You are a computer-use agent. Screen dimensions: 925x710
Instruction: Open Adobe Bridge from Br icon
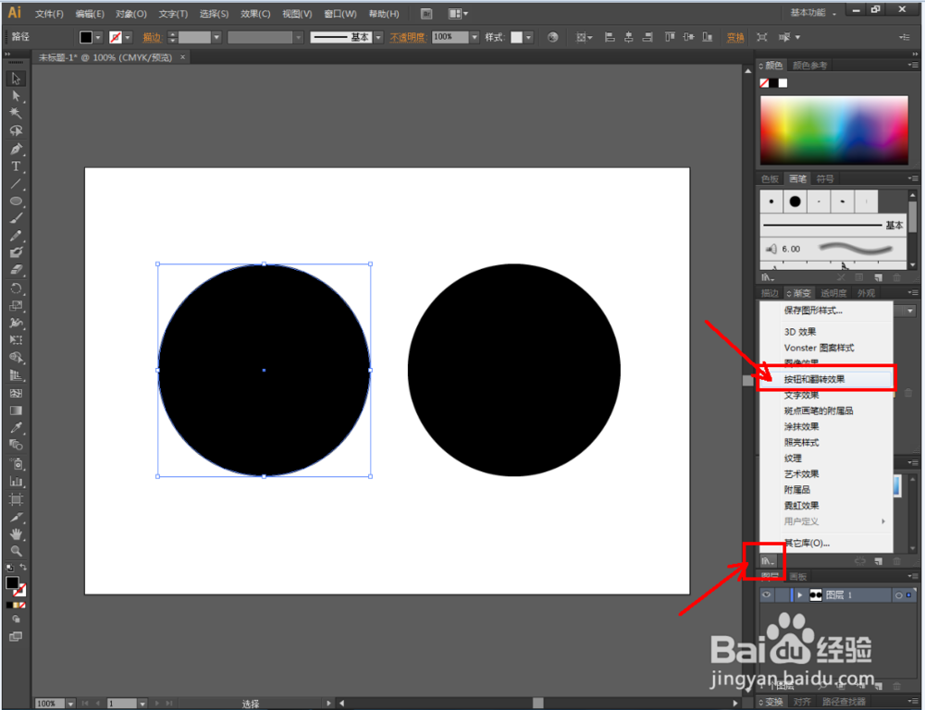(x=425, y=14)
